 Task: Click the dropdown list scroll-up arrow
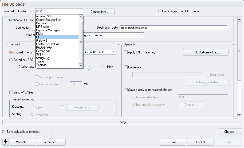(x=81, y=17)
